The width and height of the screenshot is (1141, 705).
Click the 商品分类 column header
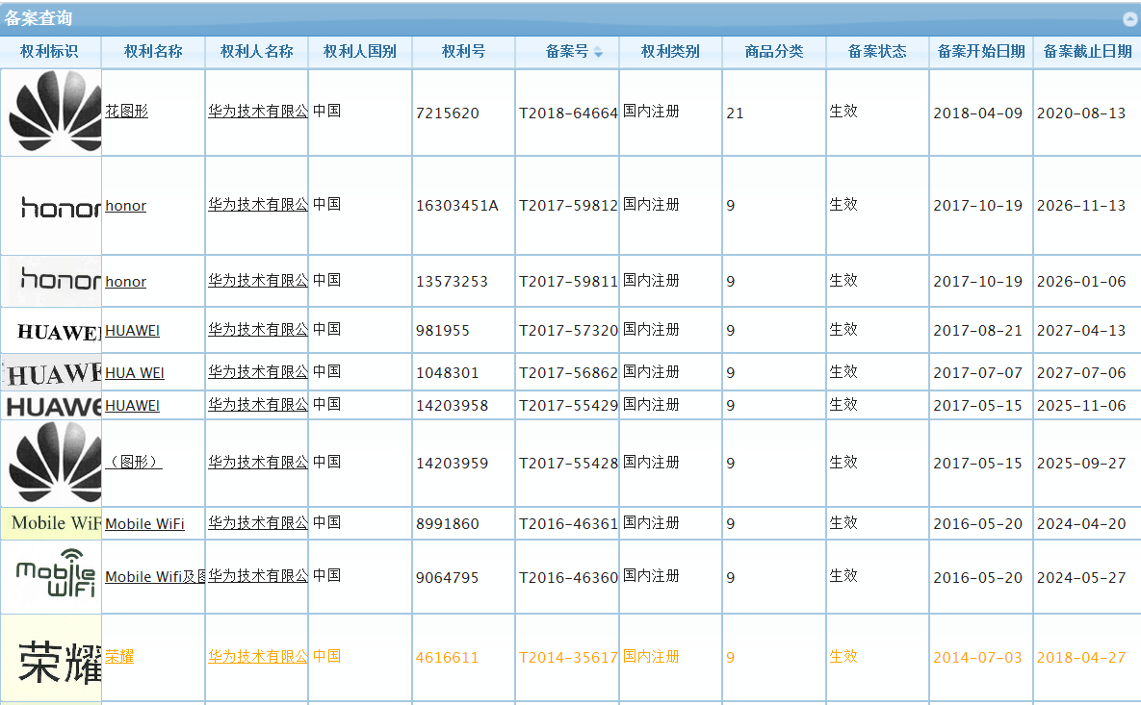772,53
